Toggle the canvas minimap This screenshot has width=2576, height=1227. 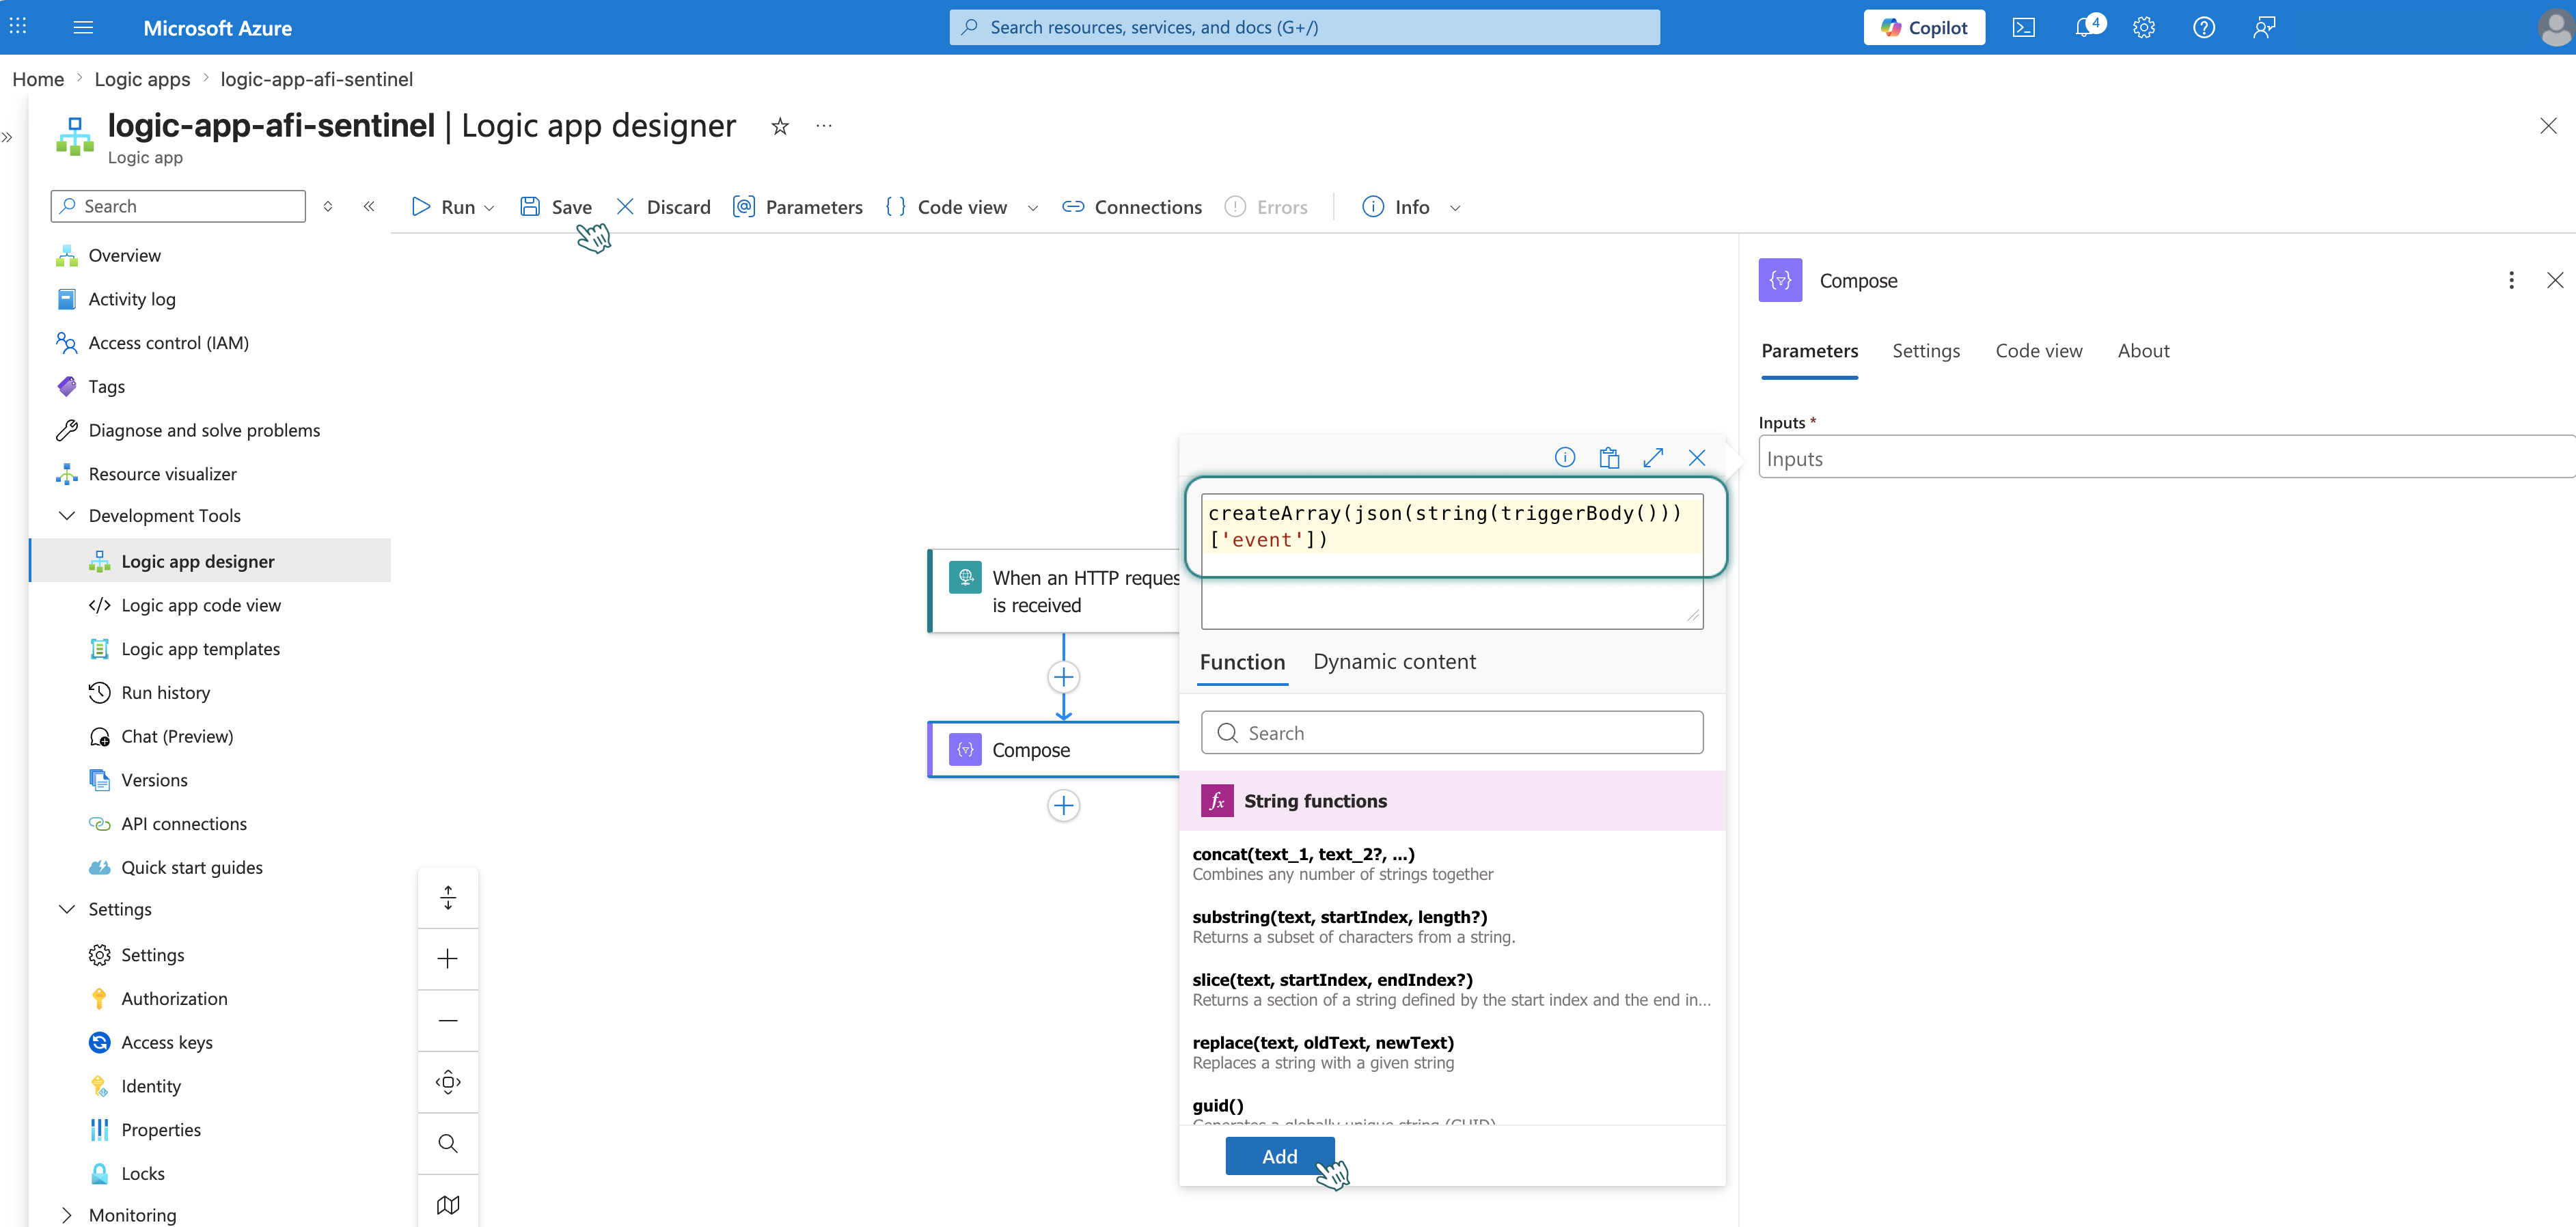448,1204
